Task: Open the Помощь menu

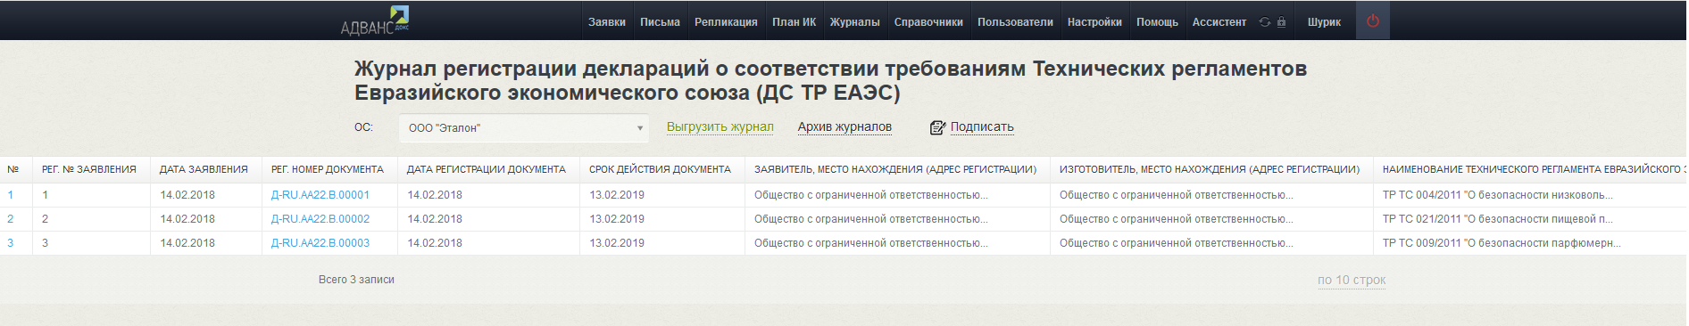Action: click(1157, 22)
